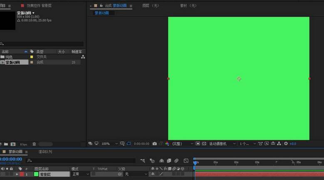The height and width of the screenshot is (180, 324).
Task: Expand the 背景层 layer disclosure triangle
Action: click(17, 174)
